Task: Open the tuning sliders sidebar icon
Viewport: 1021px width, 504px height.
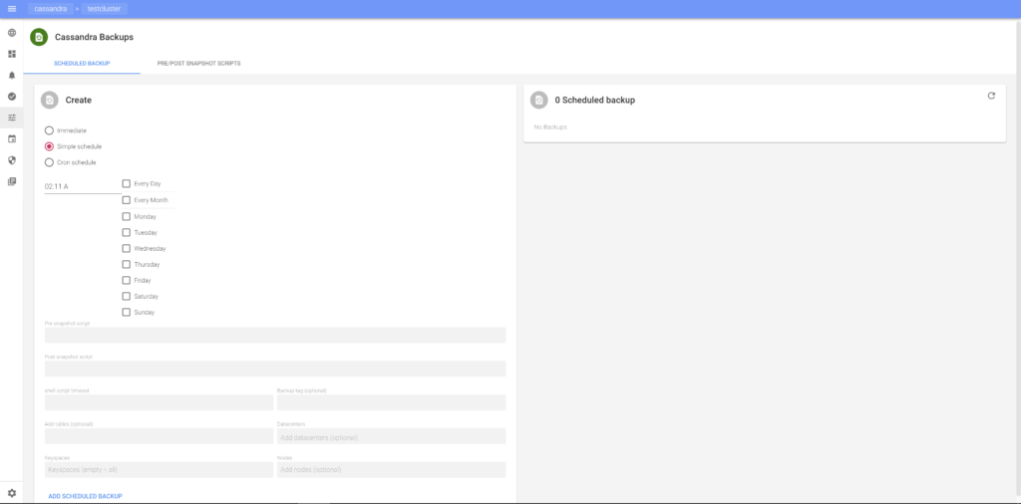Action: tap(12, 118)
